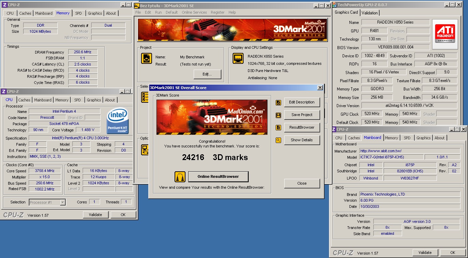Image resolution: width=468 pixels, height=258 pixels.
Task: Click the 3DMark2001 banner in score dialog
Action: coord(212,117)
